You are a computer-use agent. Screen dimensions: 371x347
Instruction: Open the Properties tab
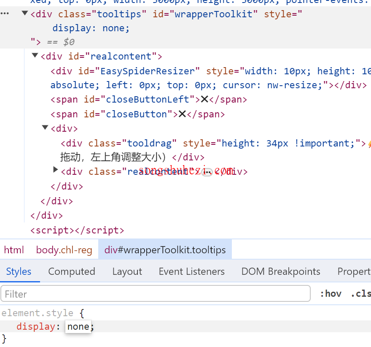coord(354,271)
